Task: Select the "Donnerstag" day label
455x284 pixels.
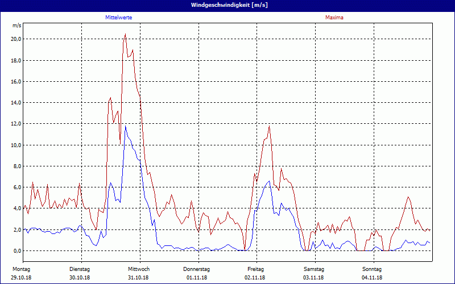Action: pos(197,269)
